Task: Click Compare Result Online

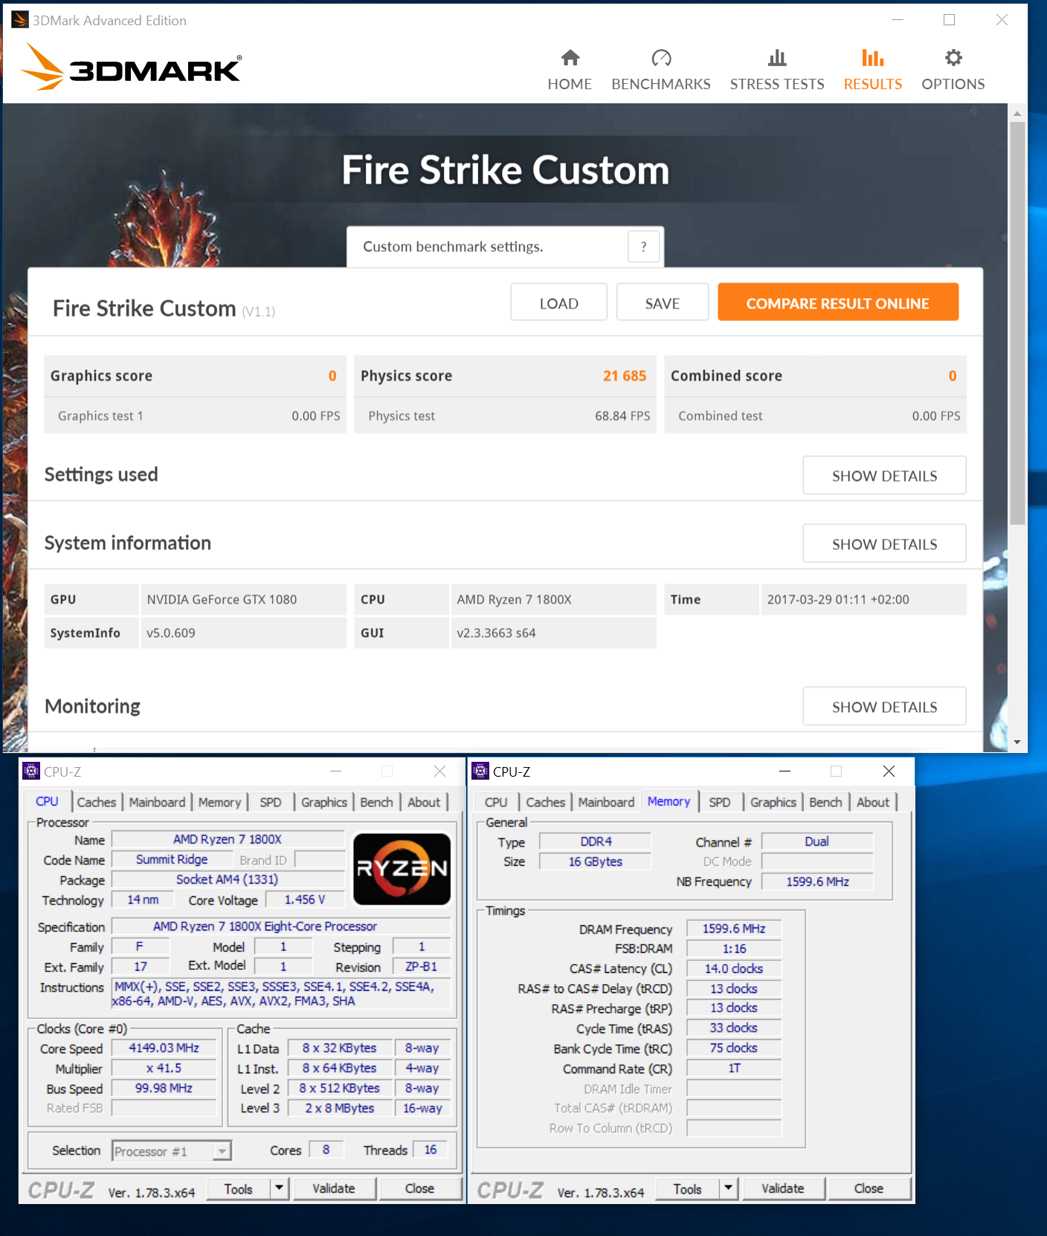Action: tap(837, 302)
